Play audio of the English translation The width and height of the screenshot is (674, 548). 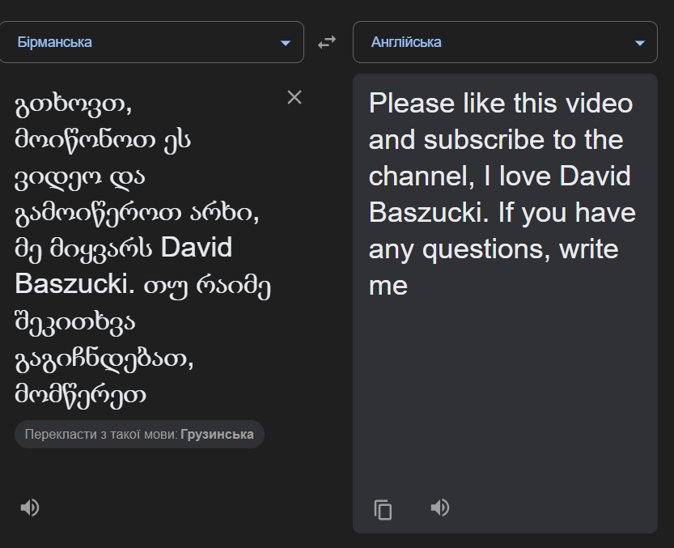tap(439, 508)
